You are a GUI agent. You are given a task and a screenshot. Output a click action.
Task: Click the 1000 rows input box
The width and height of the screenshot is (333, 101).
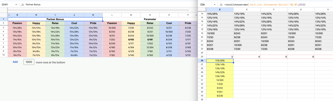coord(29,62)
